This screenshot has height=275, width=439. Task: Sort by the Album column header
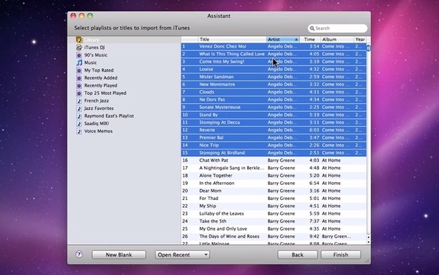pyautogui.click(x=336, y=39)
